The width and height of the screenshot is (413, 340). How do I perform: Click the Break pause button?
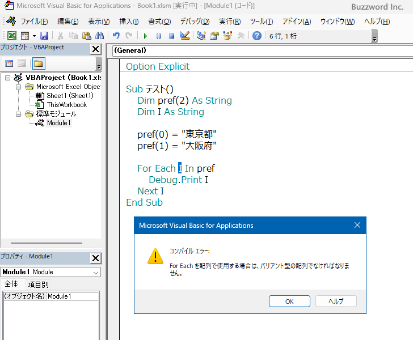pyautogui.click(x=158, y=36)
